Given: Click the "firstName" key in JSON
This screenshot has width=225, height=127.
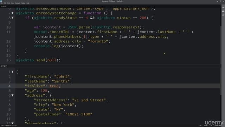Looking at the screenshot, I should (37, 77).
